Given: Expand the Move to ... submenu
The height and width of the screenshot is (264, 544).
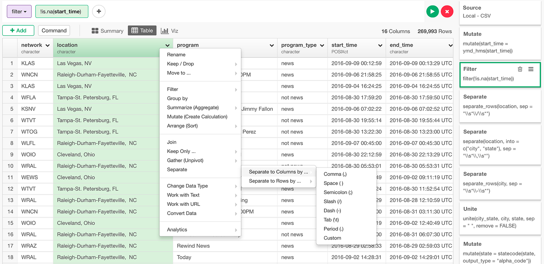Looking at the screenshot, I should coord(200,73).
